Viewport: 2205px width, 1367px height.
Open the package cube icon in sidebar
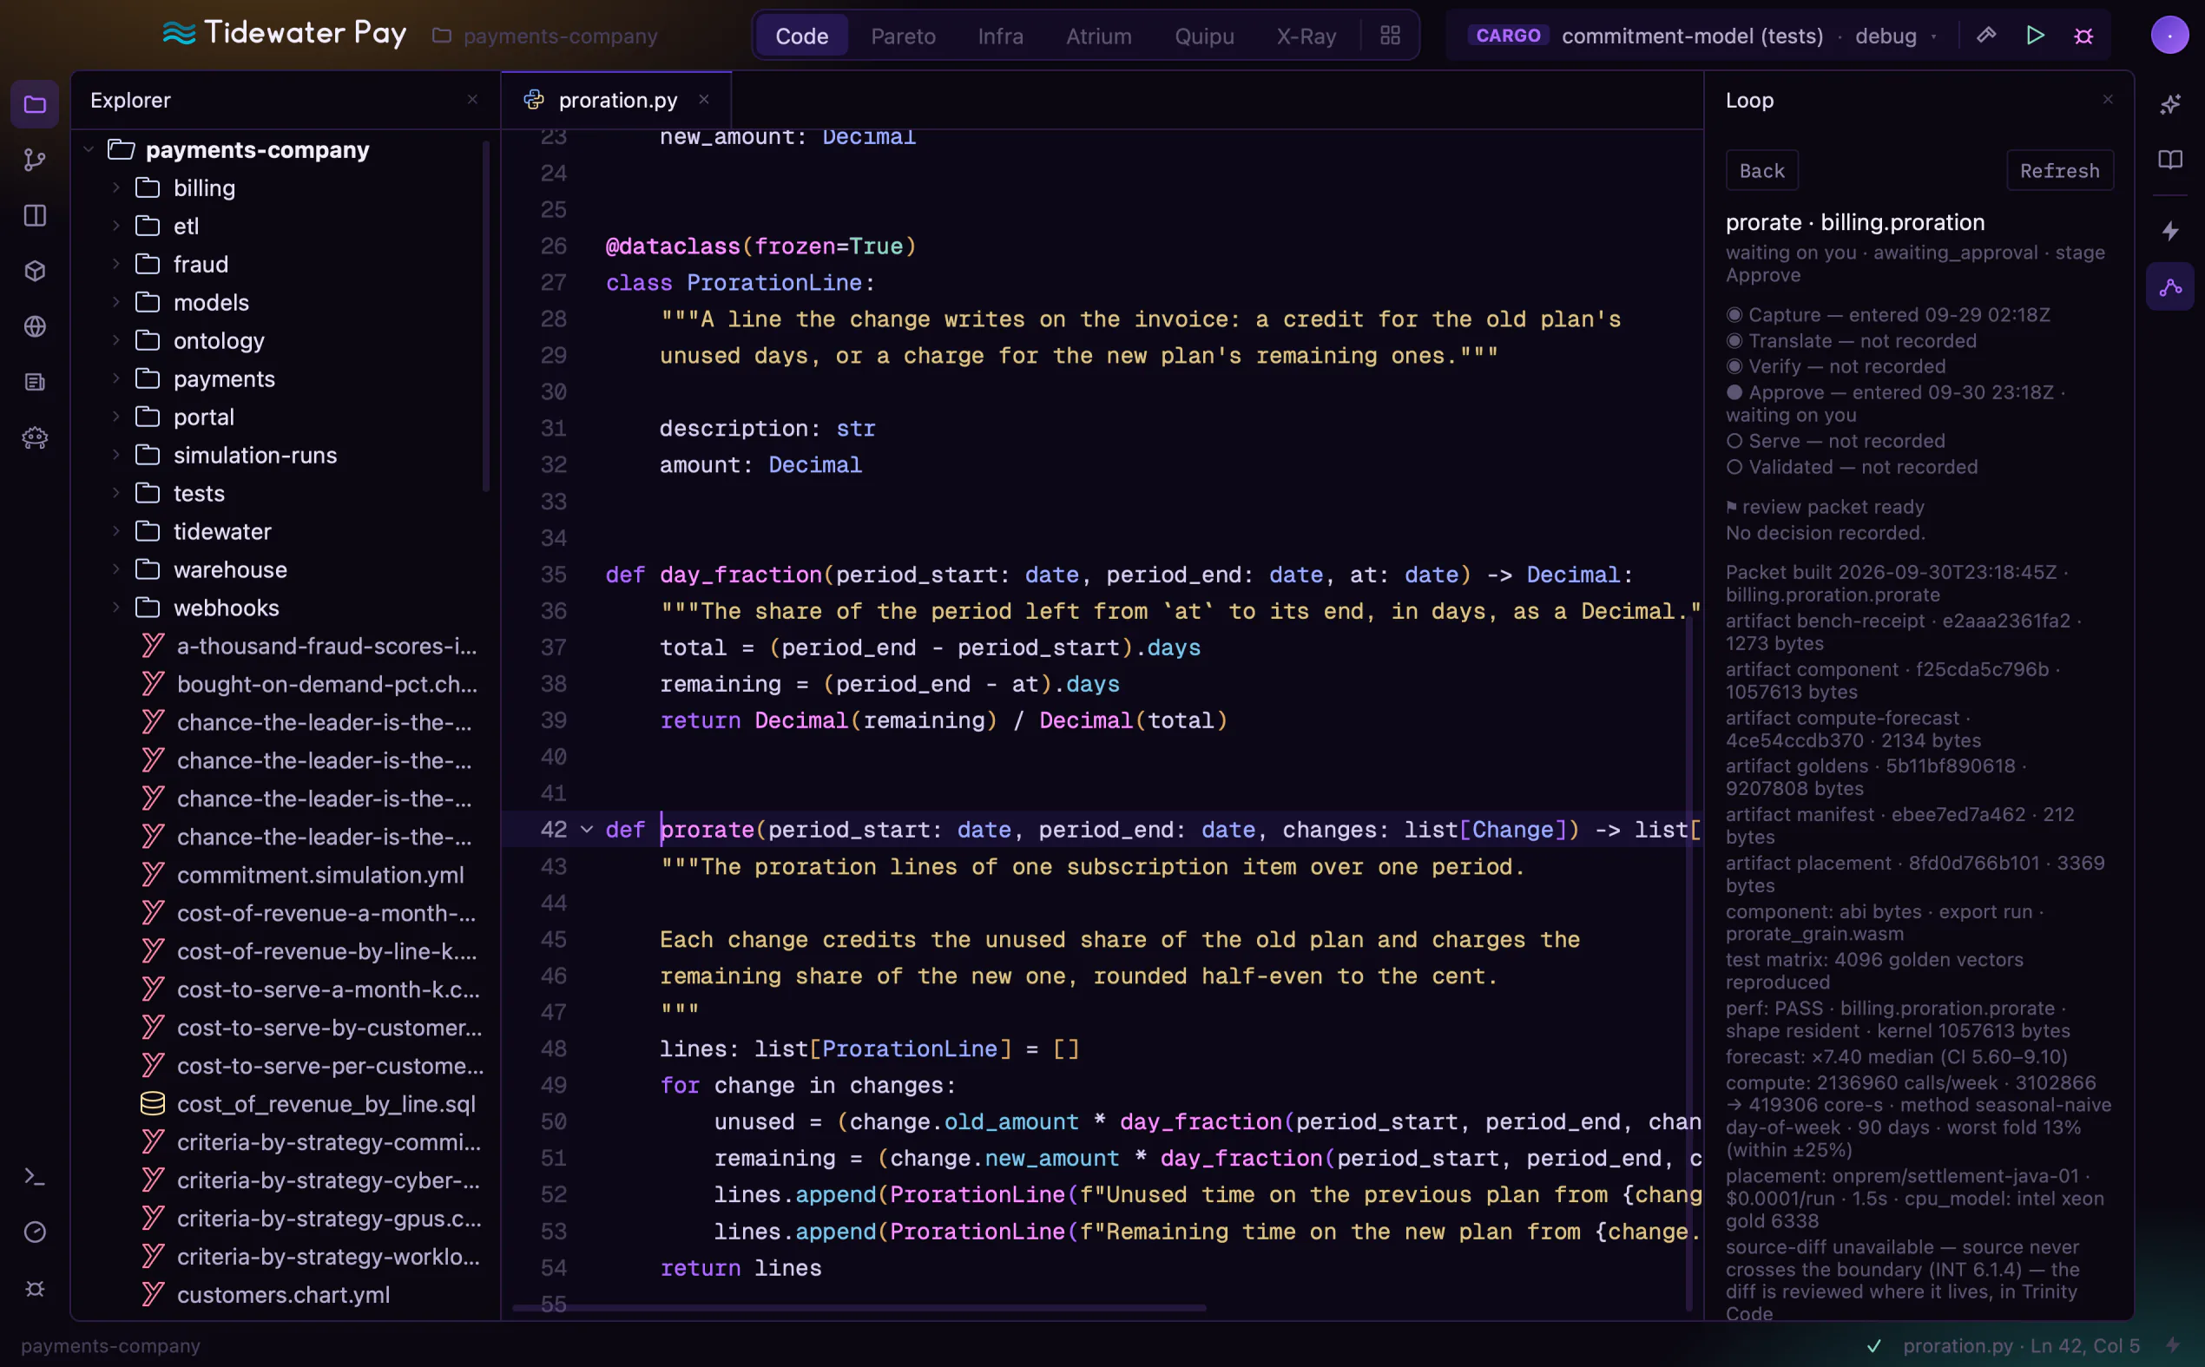pos(35,270)
